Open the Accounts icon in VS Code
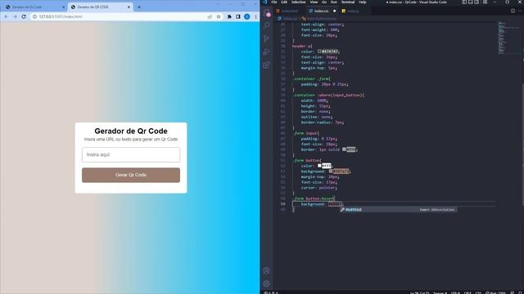 [266, 270]
